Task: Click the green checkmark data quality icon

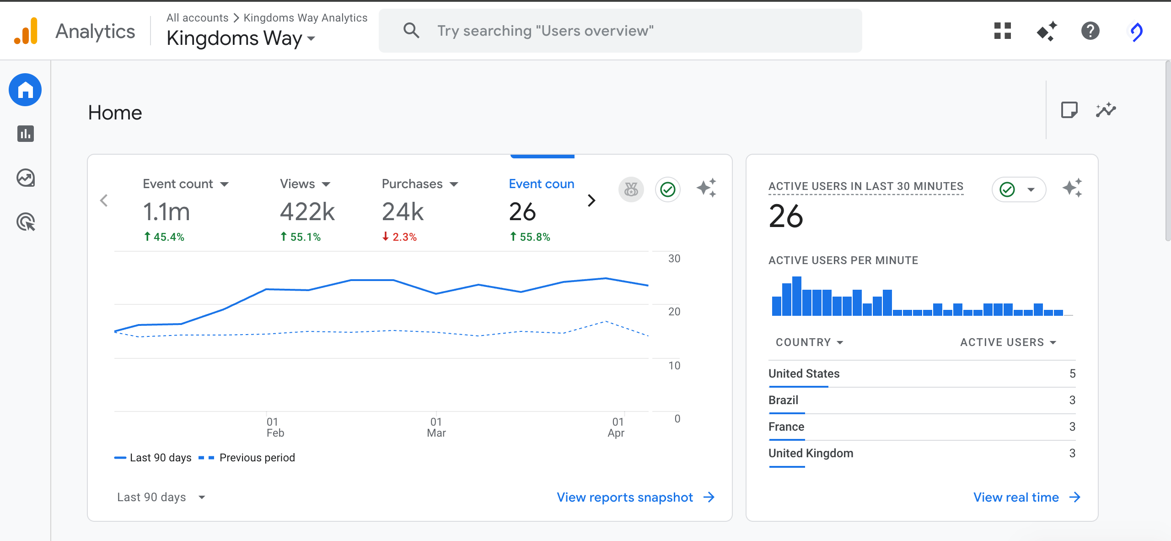Action: point(668,189)
